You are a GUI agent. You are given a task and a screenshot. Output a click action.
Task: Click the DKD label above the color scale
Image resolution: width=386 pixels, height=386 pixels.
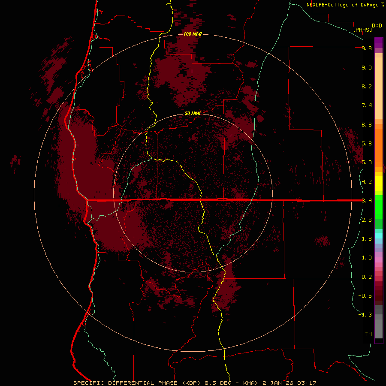[x=377, y=26]
